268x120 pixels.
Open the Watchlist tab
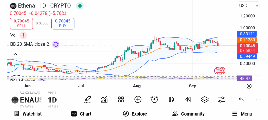point(28,114)
